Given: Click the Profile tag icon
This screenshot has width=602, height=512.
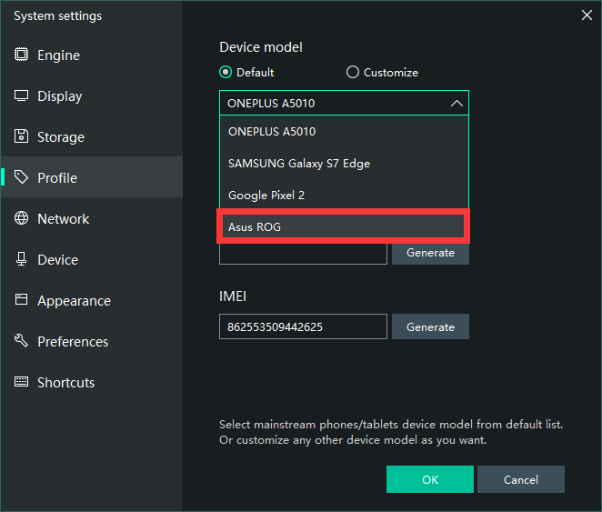Looking at the screenshot, I should (x=21, y=178).
